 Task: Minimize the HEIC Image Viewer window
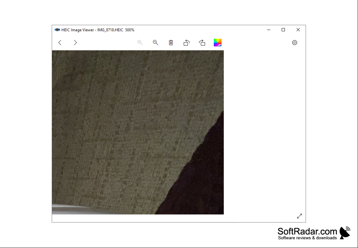pos(269,30)
